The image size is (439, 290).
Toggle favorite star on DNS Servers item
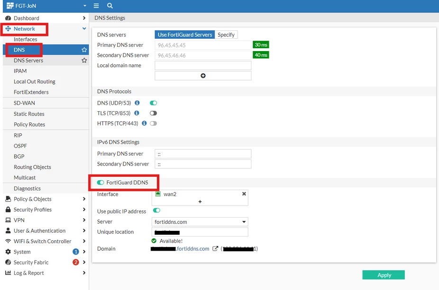tap(84, 61)
